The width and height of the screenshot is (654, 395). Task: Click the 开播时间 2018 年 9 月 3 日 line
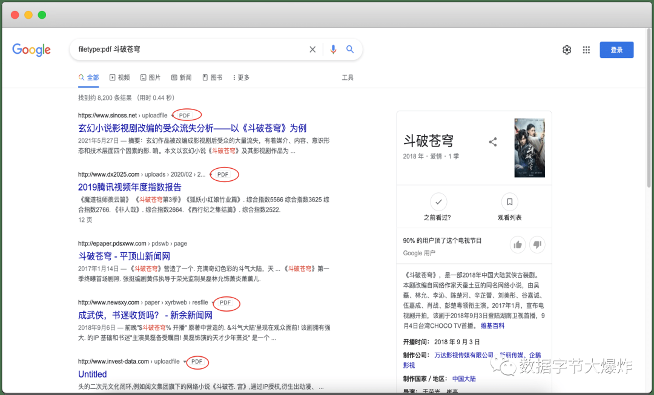(441, 342)
